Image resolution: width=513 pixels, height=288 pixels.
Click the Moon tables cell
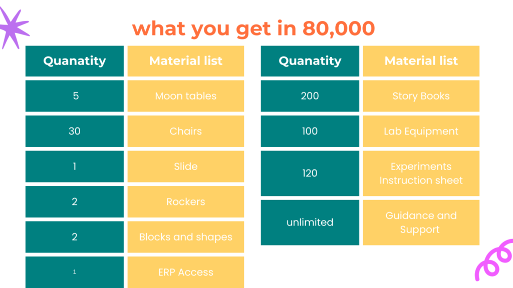point(186,96)
